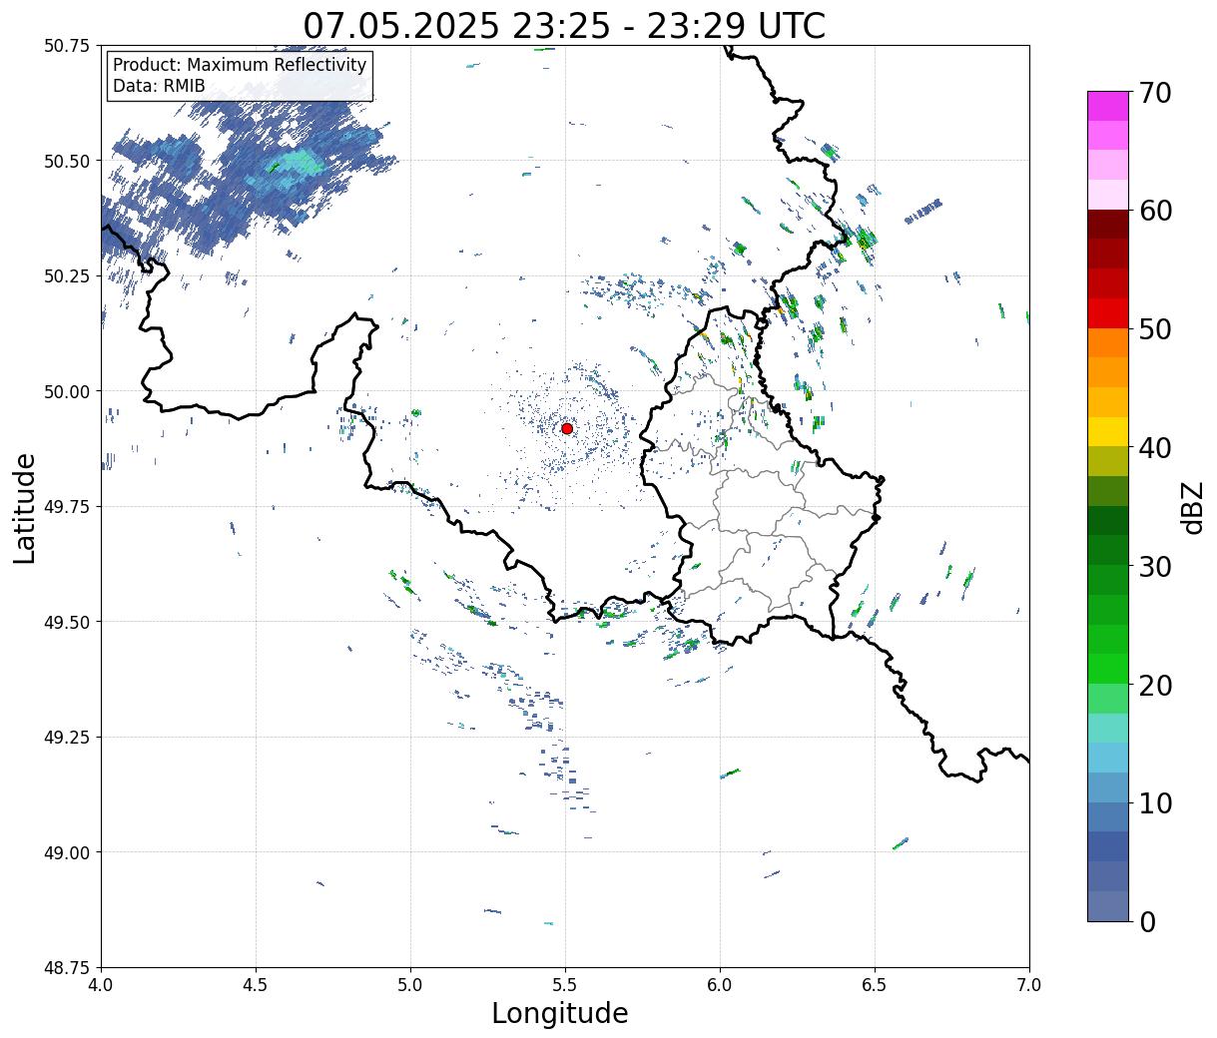This screenshot has width=1217, height=1038.
Task: Click the 'Data: RMIB' text
Action: [159, 86]
